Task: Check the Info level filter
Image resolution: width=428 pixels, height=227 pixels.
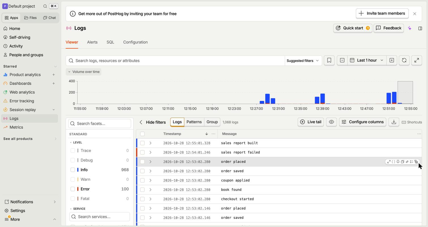Action: tap(73, 170)
